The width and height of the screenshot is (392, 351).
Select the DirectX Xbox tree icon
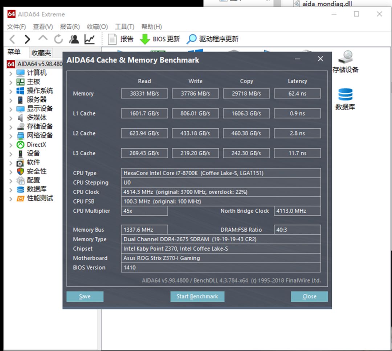point(20,145)
